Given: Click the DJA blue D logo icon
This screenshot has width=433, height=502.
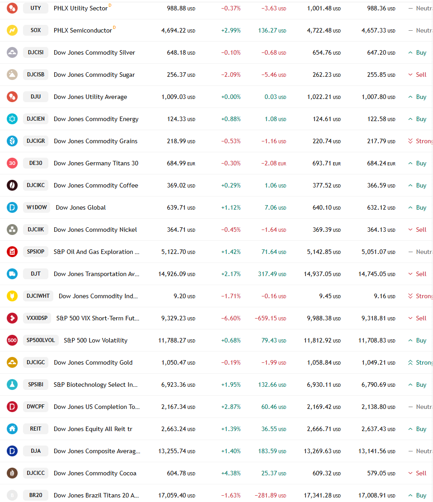Looking at the screenshot, I should [x=12, y=451].
